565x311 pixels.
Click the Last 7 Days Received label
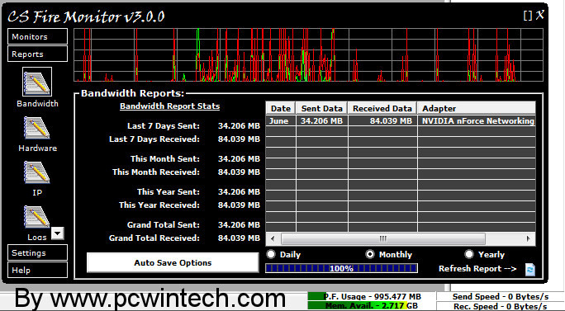(x=154, y=139)
